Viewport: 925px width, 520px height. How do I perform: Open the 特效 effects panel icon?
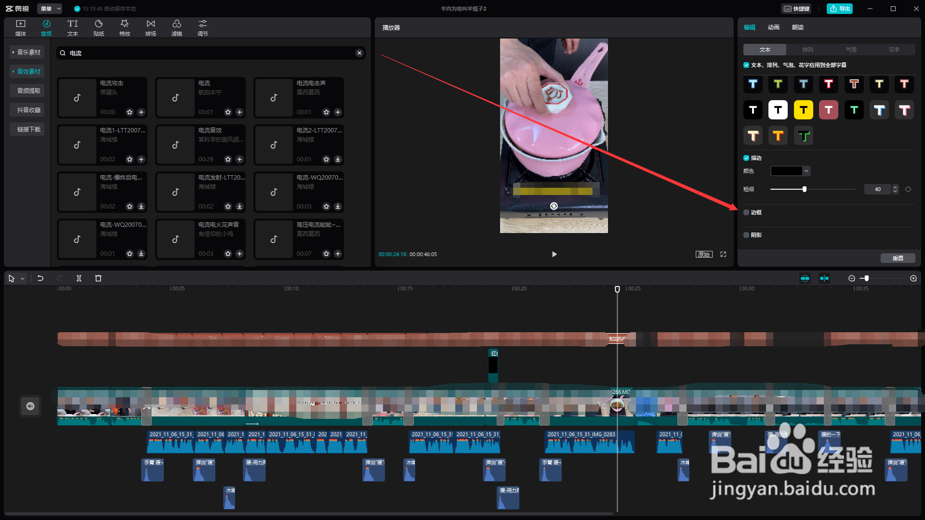[x=125, y=27]
